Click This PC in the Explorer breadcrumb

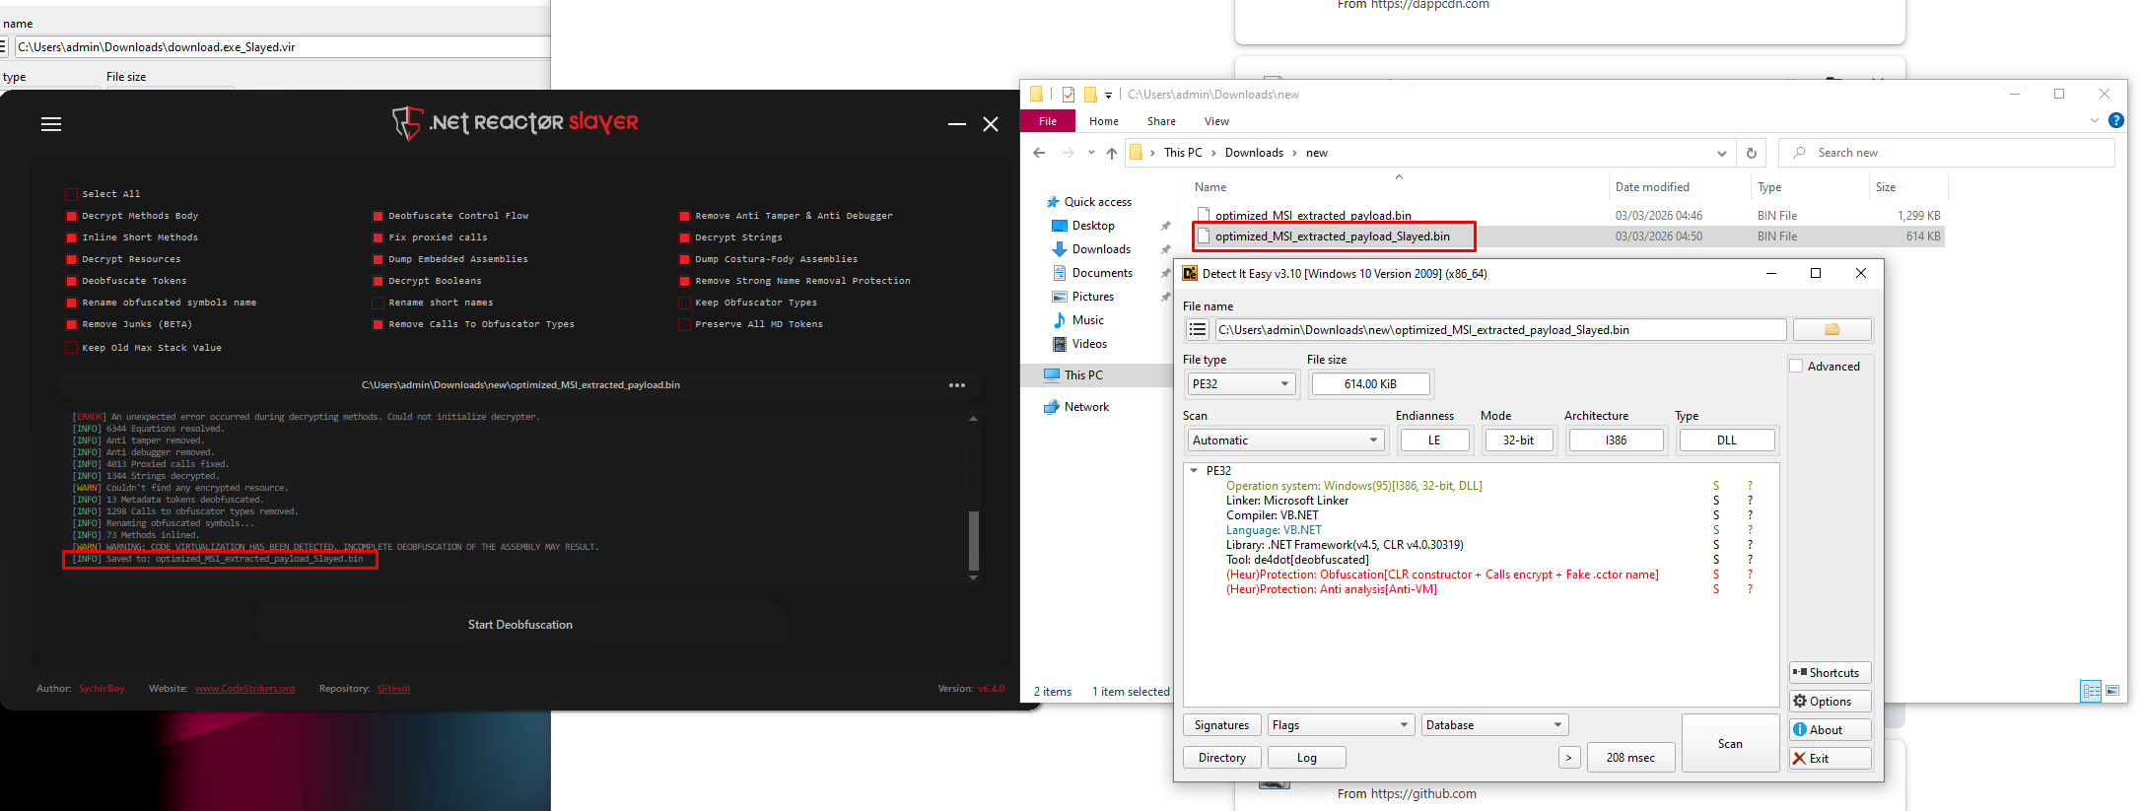pyautogui.click(x=1183, y=153)
